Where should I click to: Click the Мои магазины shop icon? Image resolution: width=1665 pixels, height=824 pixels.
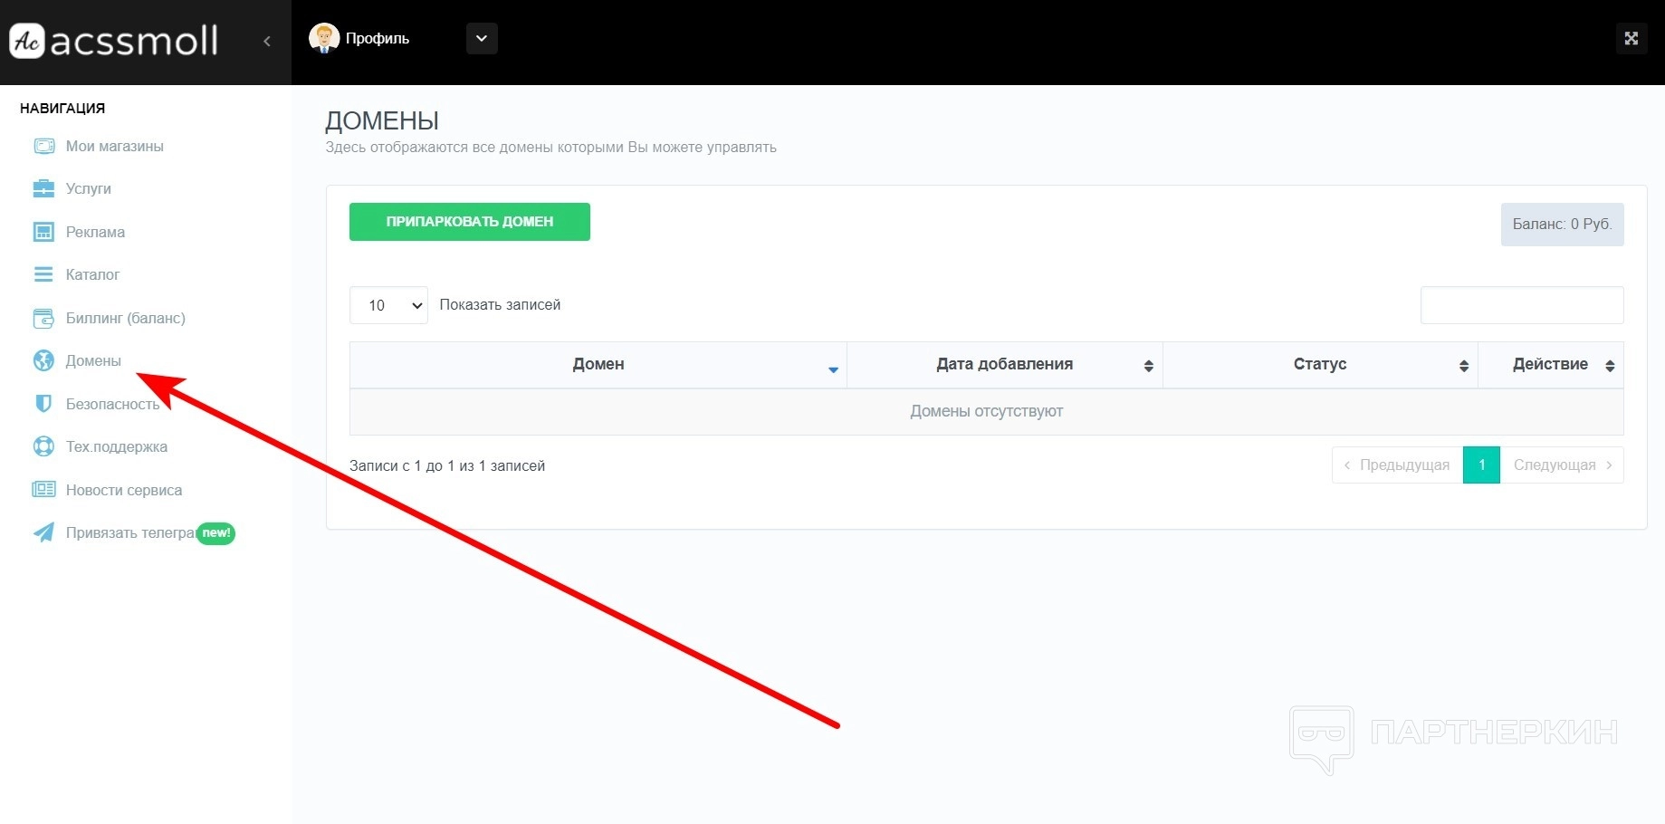click(43, 146)
